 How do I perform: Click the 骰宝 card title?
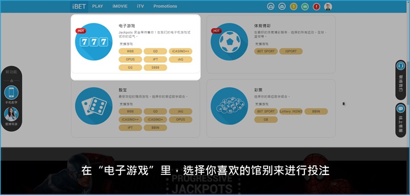tap(122, 90)
